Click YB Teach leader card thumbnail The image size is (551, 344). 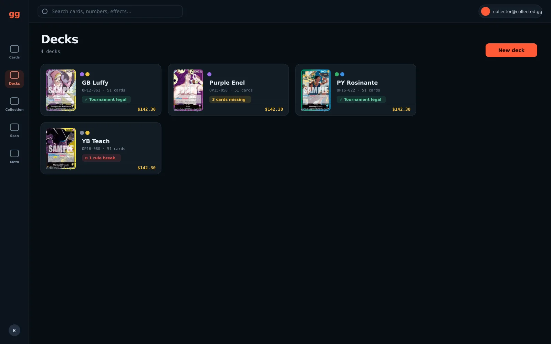(61, 149)
